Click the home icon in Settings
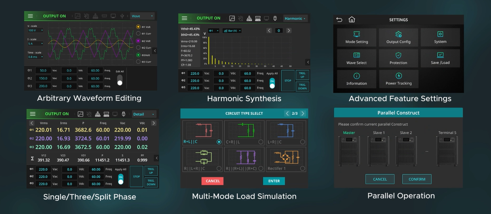Image resolution: width=491 pixels, height=214 pixels. 352,20
